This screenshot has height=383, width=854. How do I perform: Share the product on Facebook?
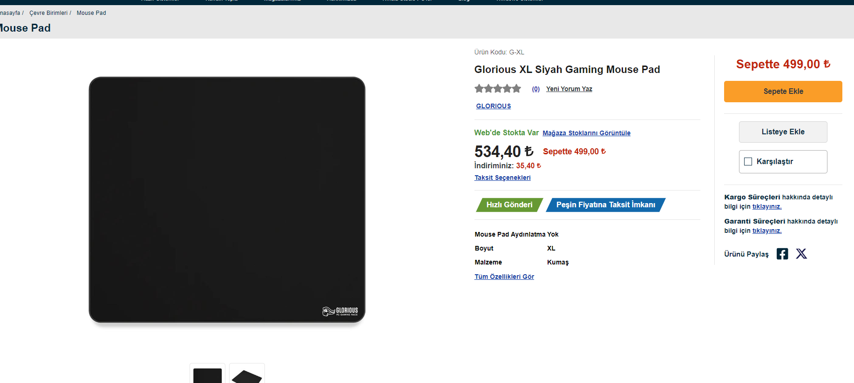coord(782,254)
